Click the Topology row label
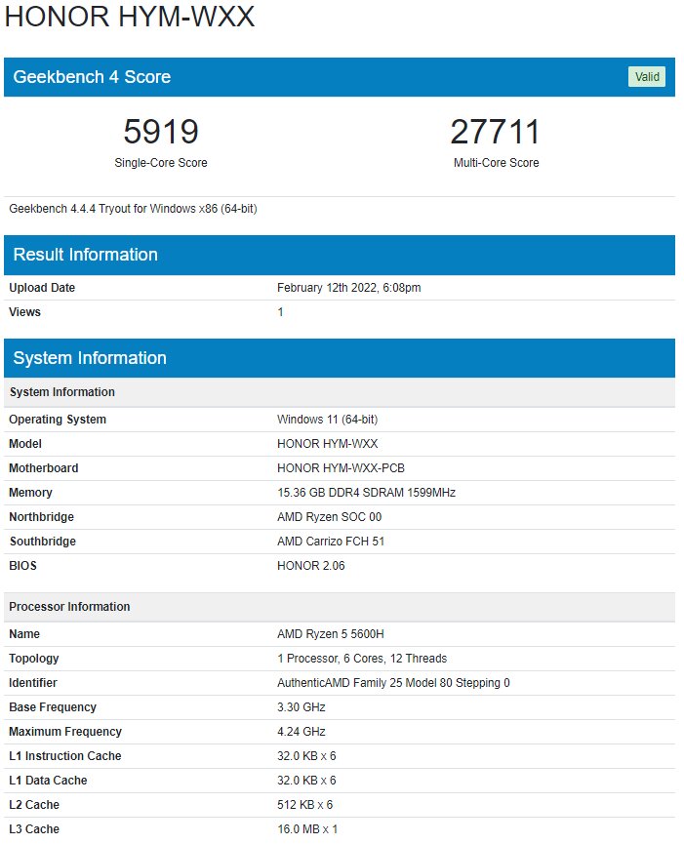 [x=34, y=659]
